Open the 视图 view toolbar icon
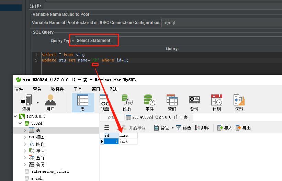The image size is (282, 181). [x=105, y=103]
